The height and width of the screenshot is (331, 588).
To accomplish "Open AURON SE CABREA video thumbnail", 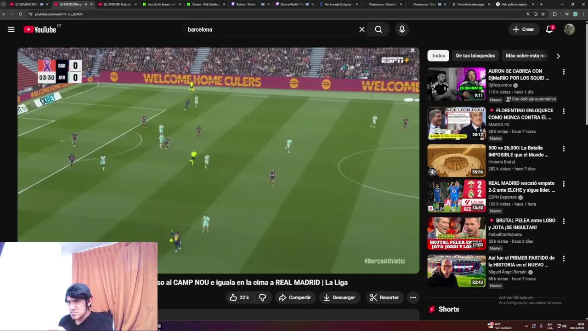I will point(457,84).
